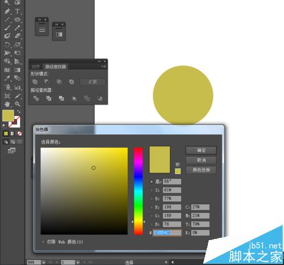This screenshot has height=265, width=284.
Task: Confirm color with the 确定 button
Action: [201, 150]
